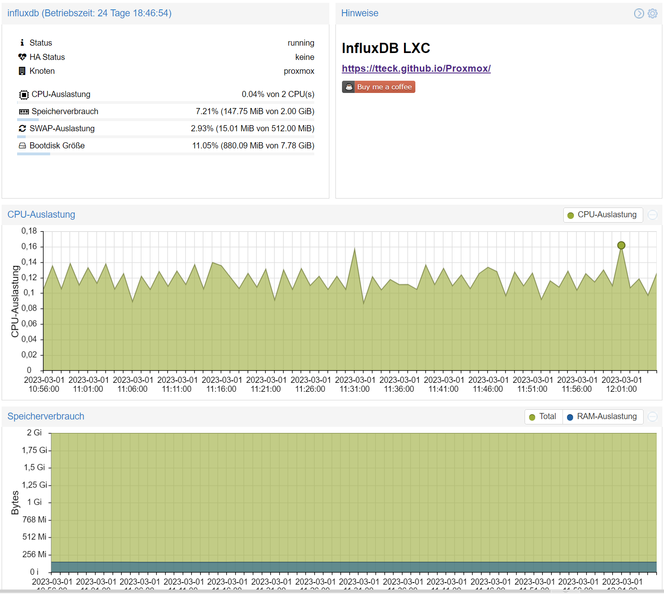Click the Status info icon

(x=22, y=42)
